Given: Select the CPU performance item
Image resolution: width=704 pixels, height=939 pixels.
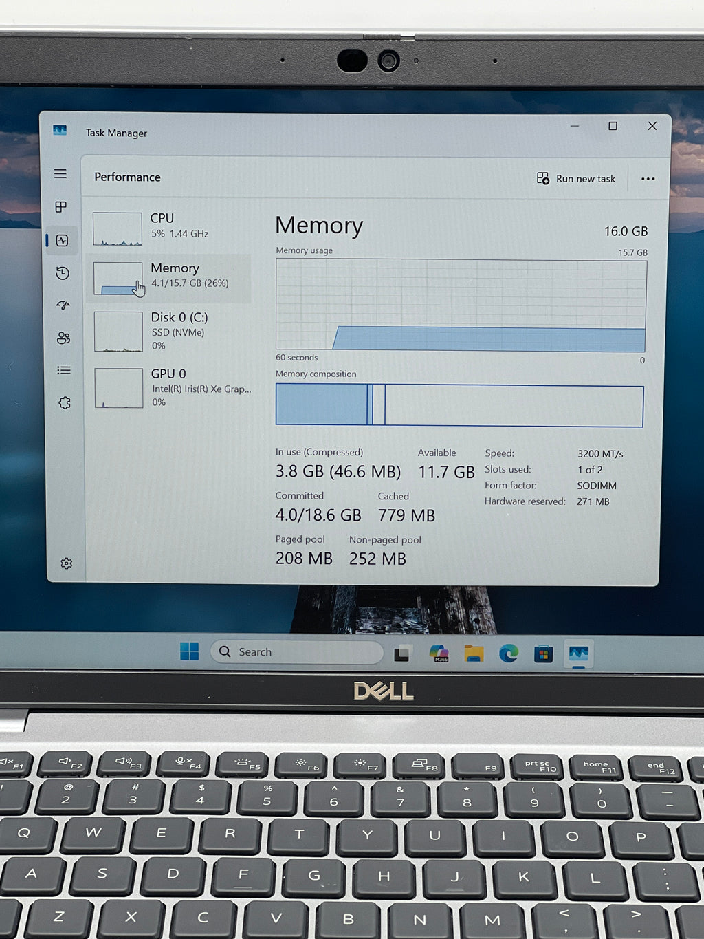Looking at the screenshot, I should pyautogui.click(x=169, y=227).
